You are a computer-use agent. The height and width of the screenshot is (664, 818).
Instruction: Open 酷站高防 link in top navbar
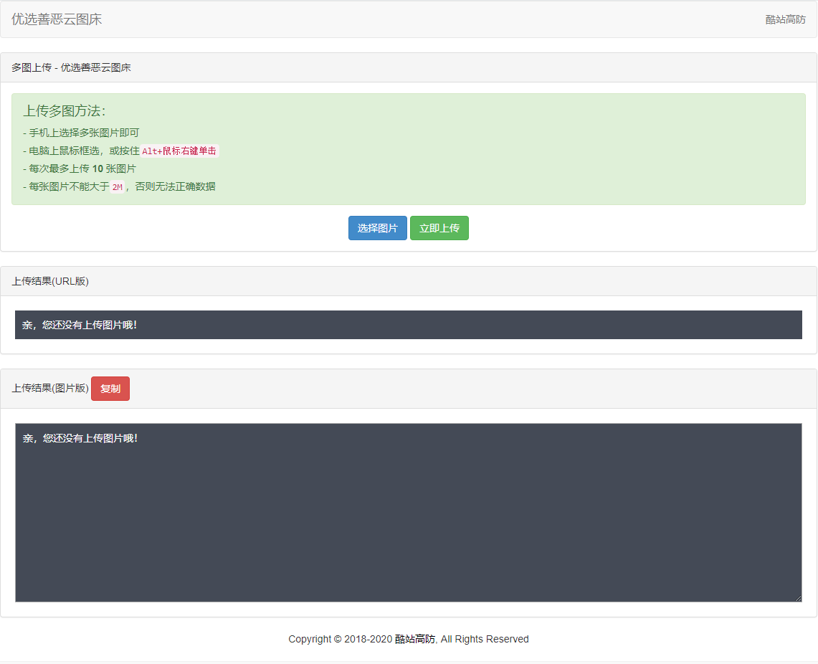pyautogui.click(x=785, y=19)
